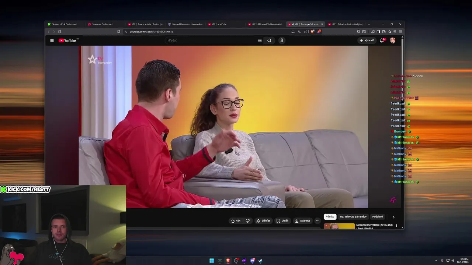This screenshot has height=265, width=472.
Task: Click the browser address bar URL
Action: click(x=151, y=32)
